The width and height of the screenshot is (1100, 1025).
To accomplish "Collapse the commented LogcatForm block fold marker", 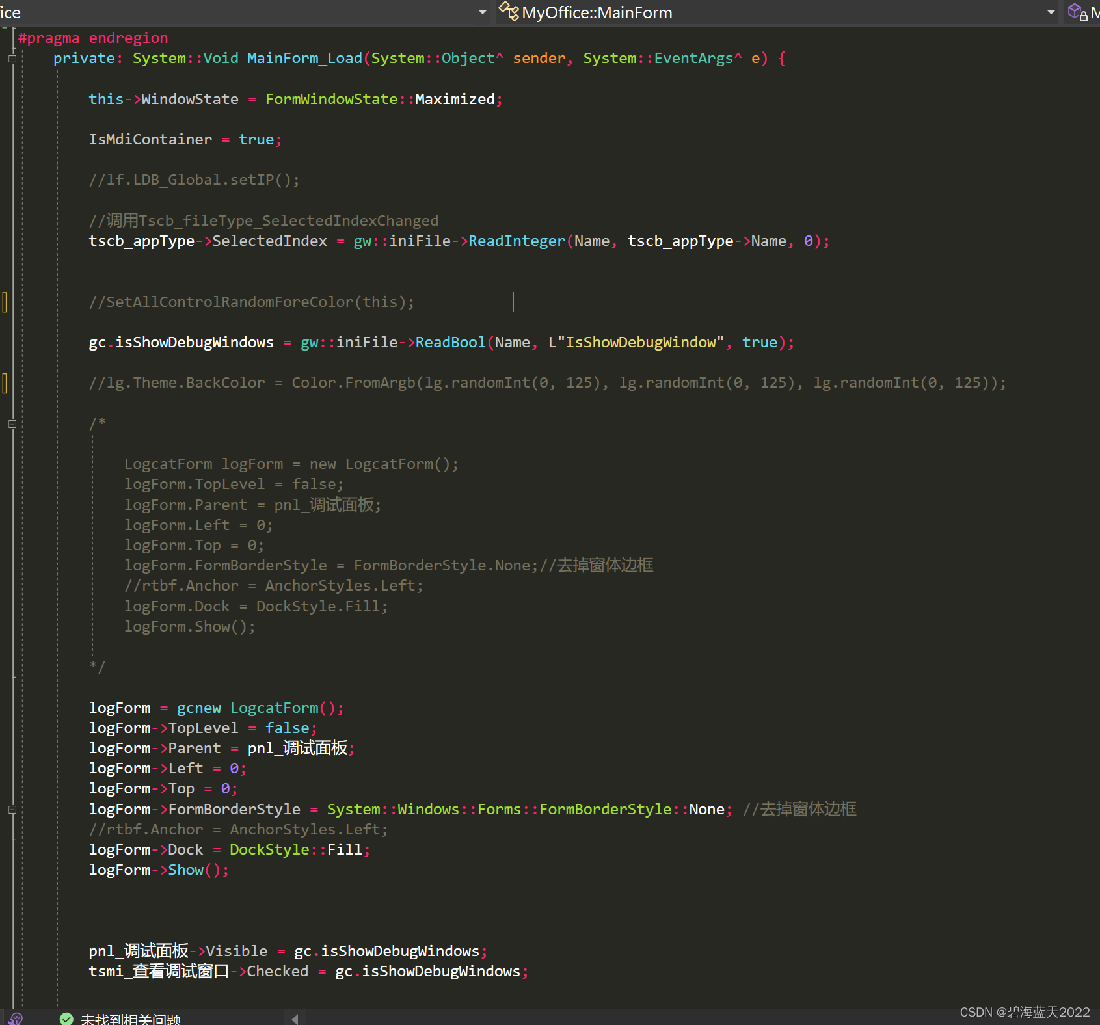I will [12, 424].
